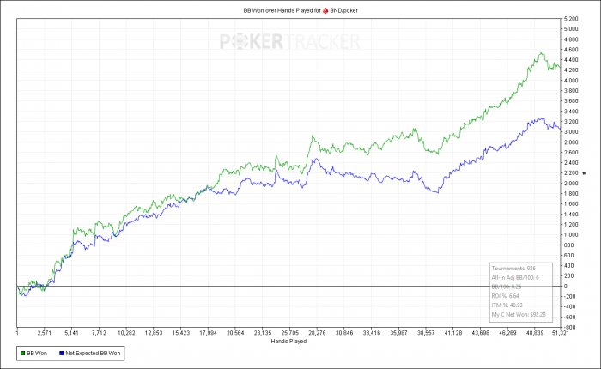Click y-axis tick label '1,200'
Image resolution: width=601 pixels, height=369 pixels.
[571, 225]
